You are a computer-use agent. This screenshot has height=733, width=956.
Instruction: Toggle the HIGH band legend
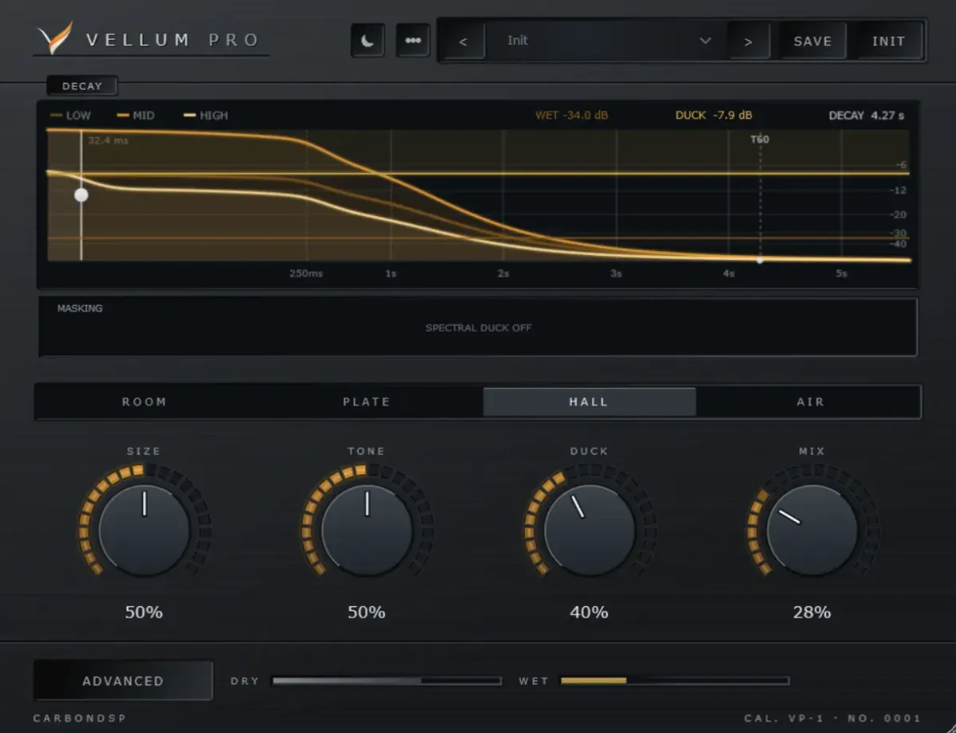[206, 116]
